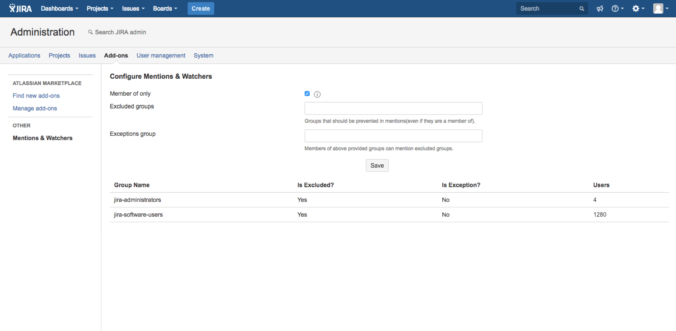This screenshot has height=331, width=676.
Task: Click the Save button
Action: (377, 165)
